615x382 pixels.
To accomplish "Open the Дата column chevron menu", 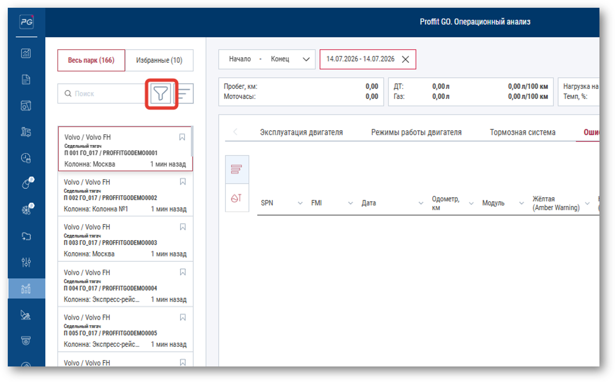I will click(421, 203).
